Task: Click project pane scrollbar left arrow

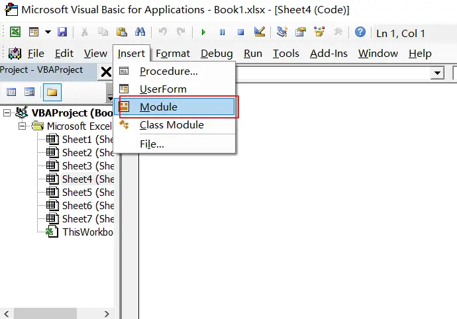Action: (x=7, y=314)
